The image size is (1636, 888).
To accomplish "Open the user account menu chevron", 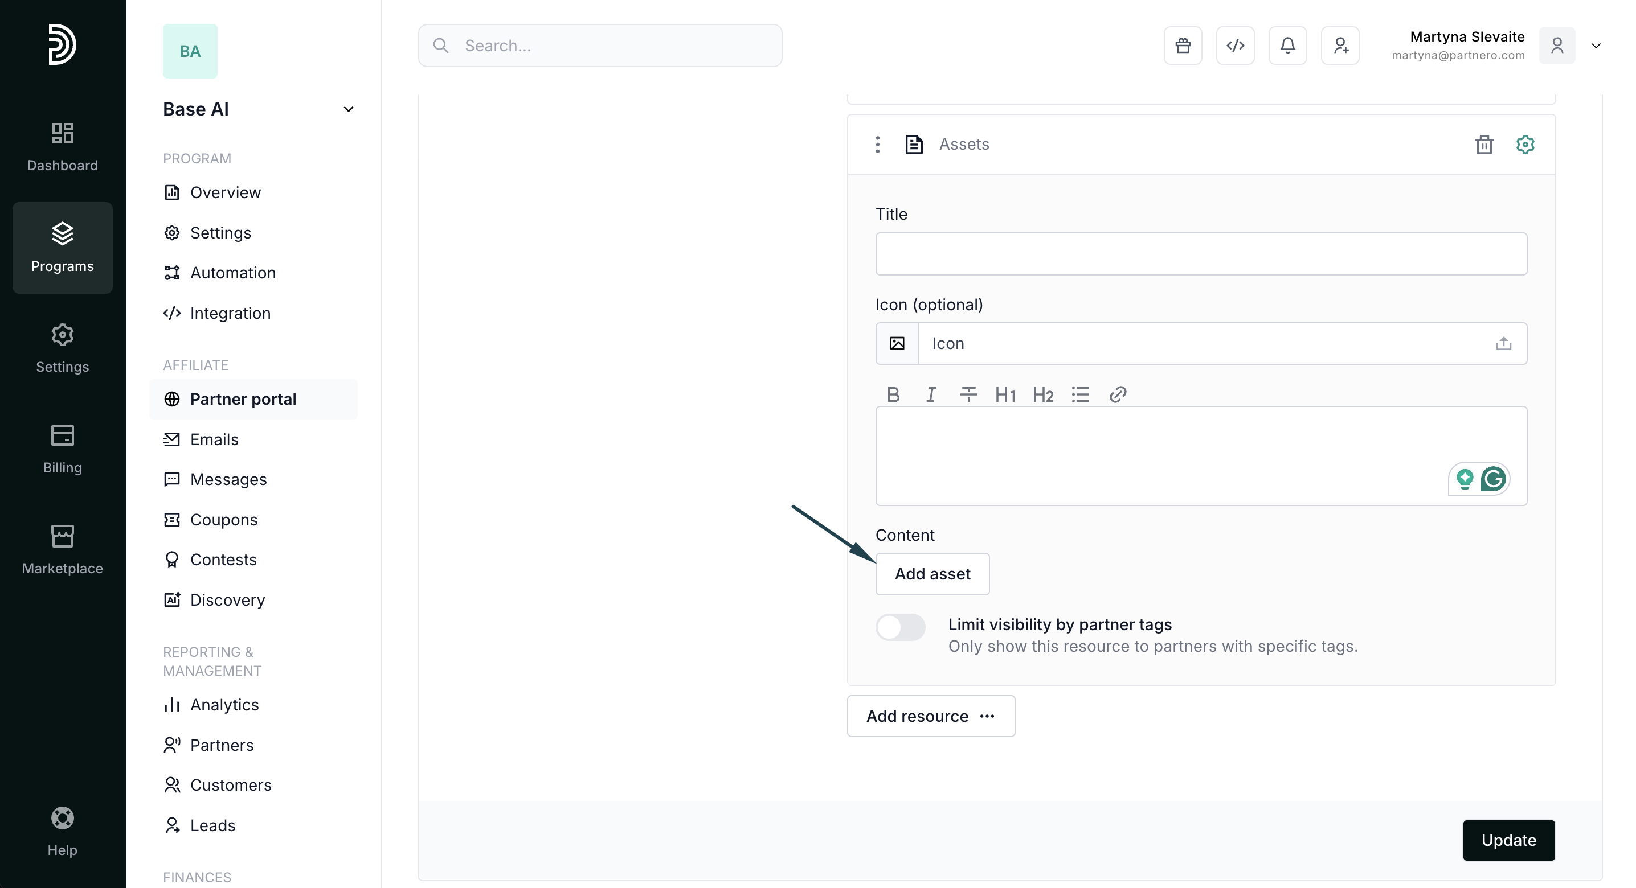I will pyautogui.click(x=1596, y=46).
